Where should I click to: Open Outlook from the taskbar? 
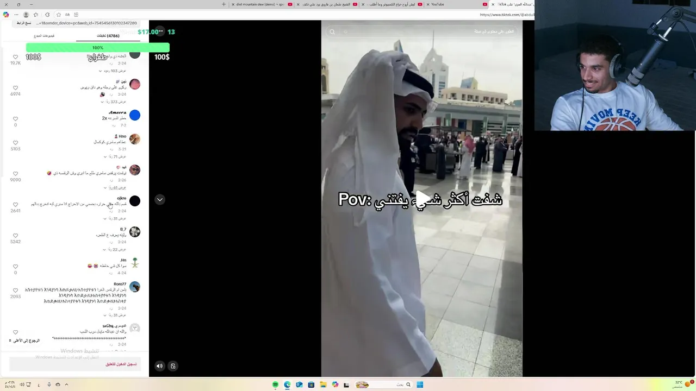(x=299, y=384)
